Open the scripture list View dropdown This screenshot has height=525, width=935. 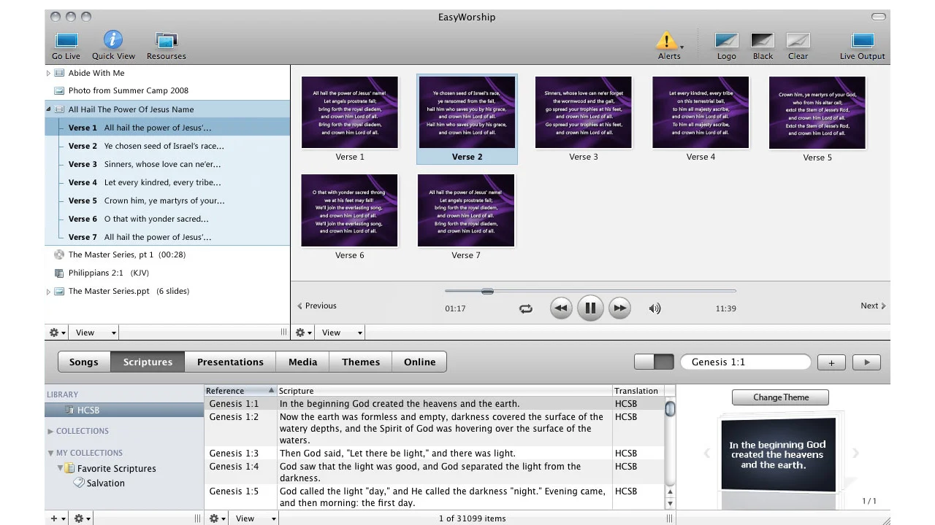256,518
